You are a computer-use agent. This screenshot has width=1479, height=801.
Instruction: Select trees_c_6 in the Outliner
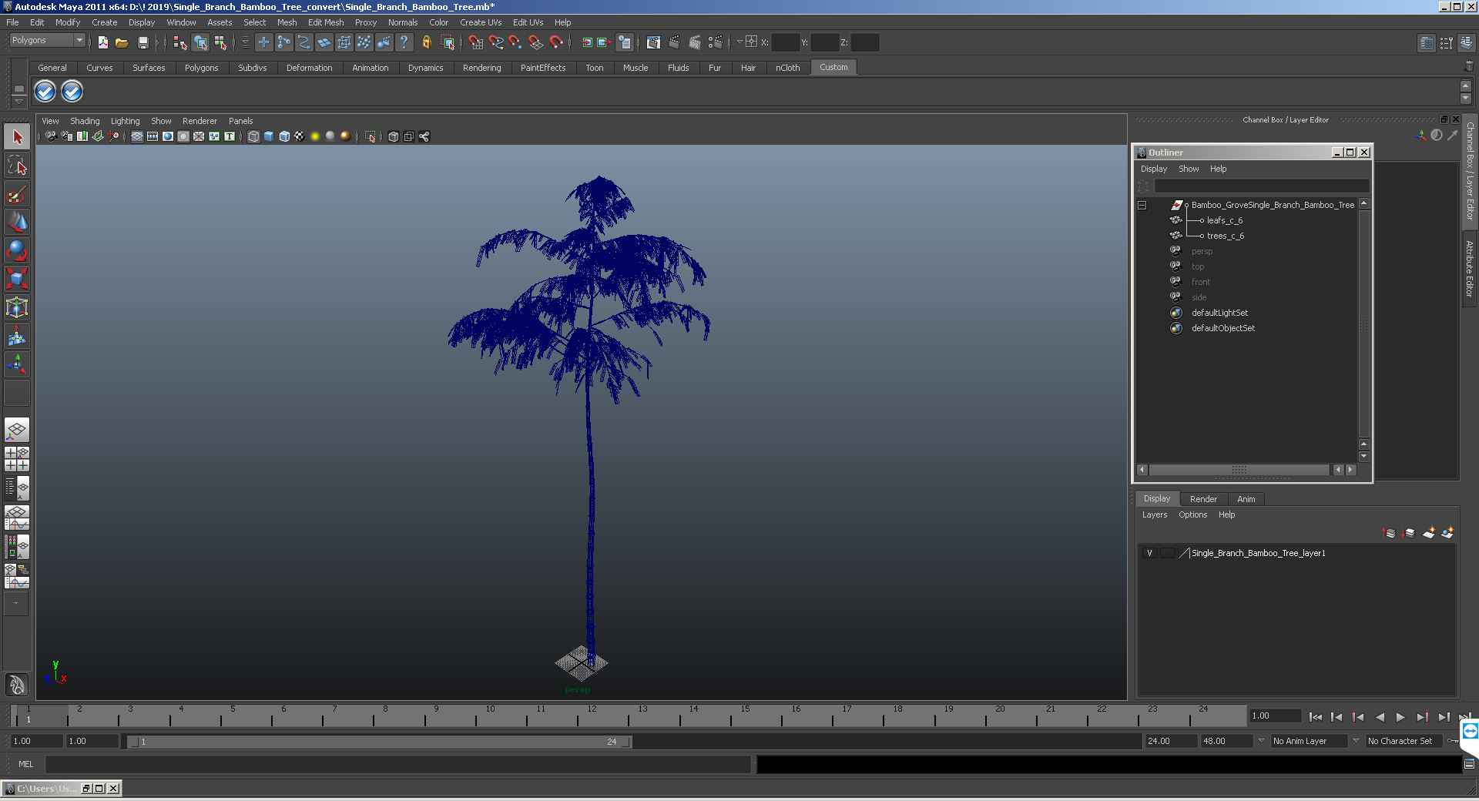(1225, 236)
